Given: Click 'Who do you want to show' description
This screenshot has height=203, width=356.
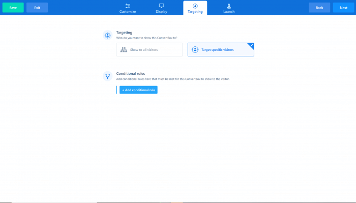Looking at the screenshot, I should pos(146,38).
